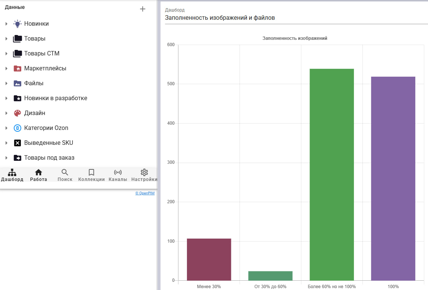The width and height of the screenshot is (428, 290).
Task: Expand the Товары tree node
Action: point(6,39)
